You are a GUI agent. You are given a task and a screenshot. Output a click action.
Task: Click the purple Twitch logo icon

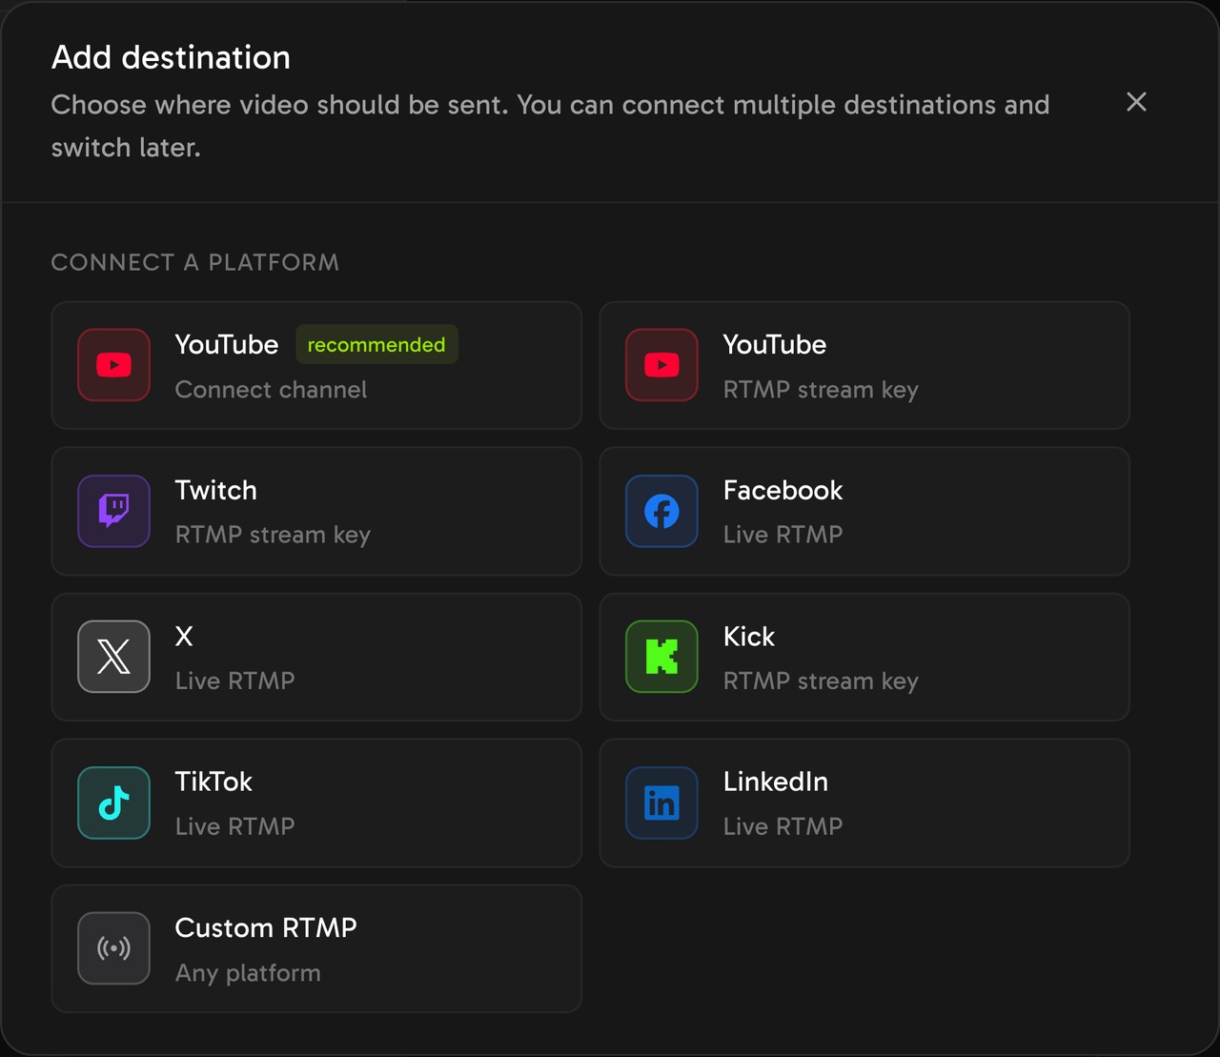tap(113, 511)
